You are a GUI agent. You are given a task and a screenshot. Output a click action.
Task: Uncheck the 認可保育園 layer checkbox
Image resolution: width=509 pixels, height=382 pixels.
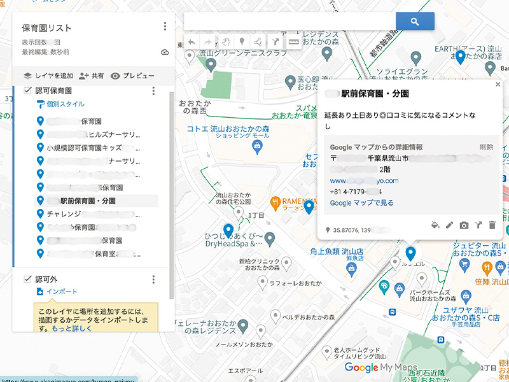pyautogui.click(x=27, y=91)
